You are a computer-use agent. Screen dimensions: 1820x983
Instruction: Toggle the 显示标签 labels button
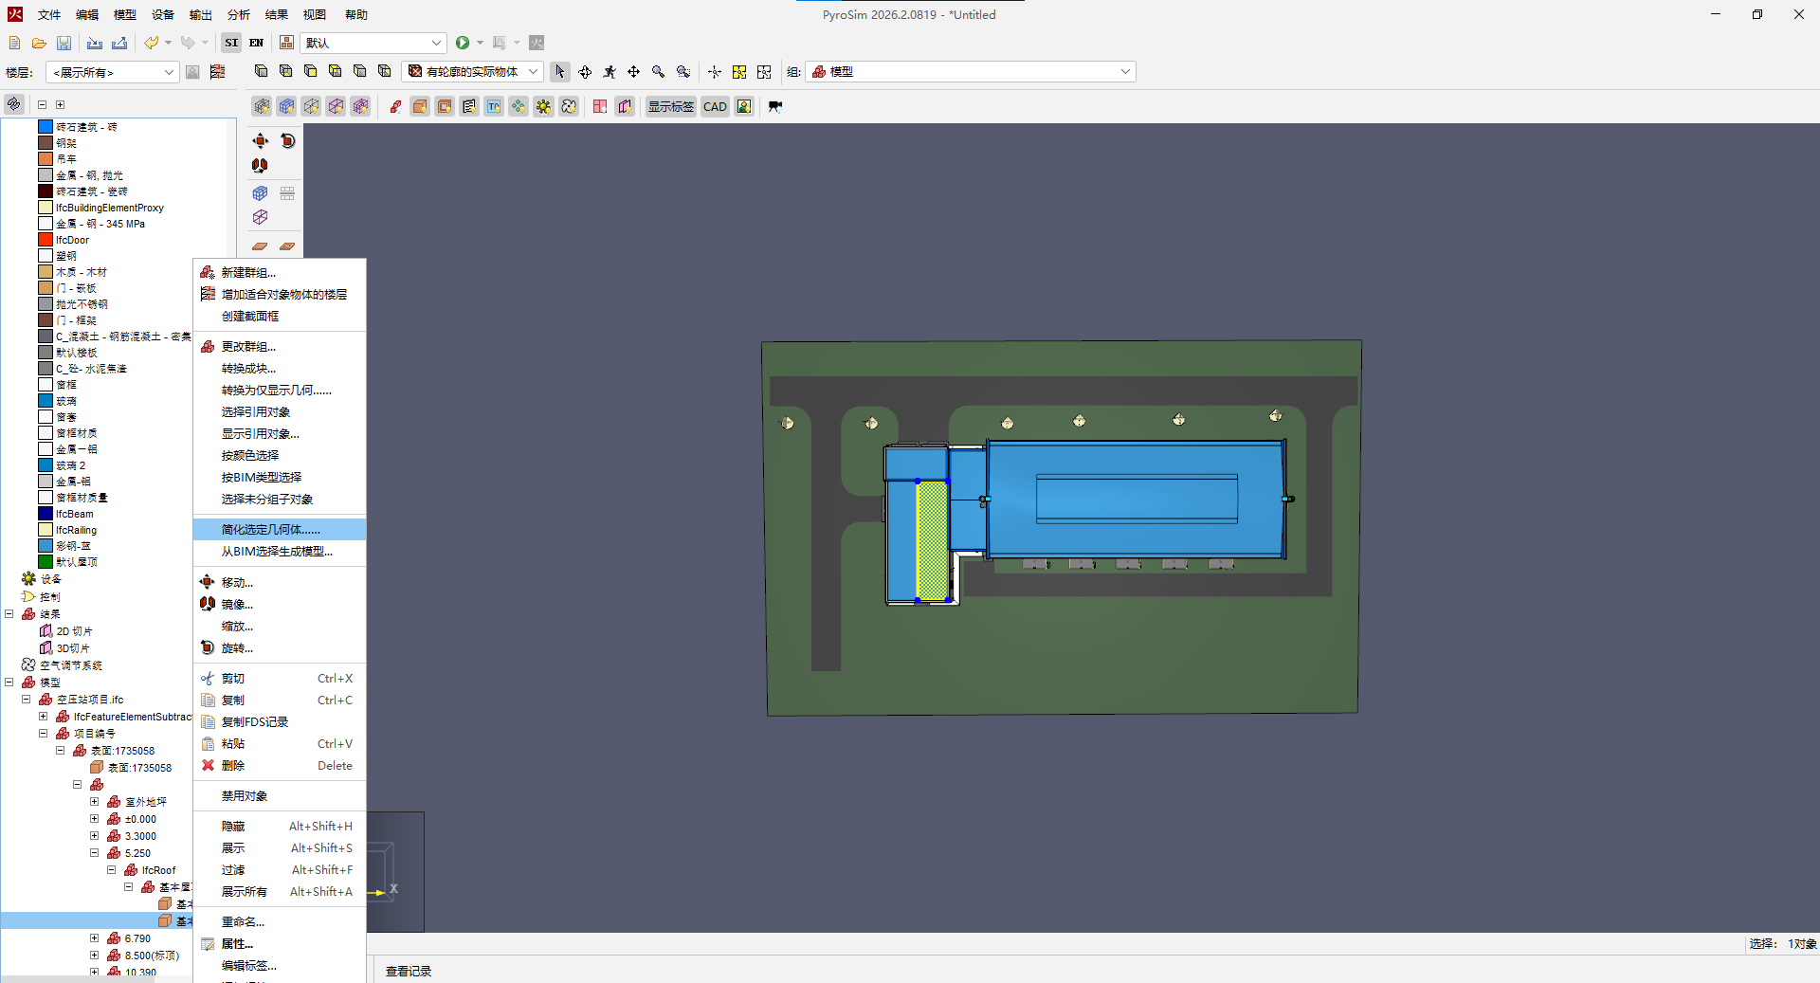pyautogui.click(x=671, y=106)
